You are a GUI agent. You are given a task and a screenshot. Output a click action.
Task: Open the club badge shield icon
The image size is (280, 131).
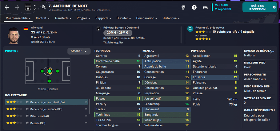point(28,7)
